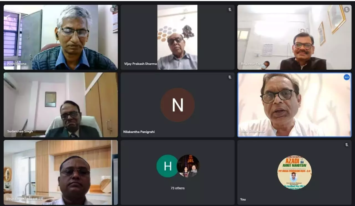Select Sudarshan Singh's video tile
This screenshot has height=206, width=355.
pos(61,105)
